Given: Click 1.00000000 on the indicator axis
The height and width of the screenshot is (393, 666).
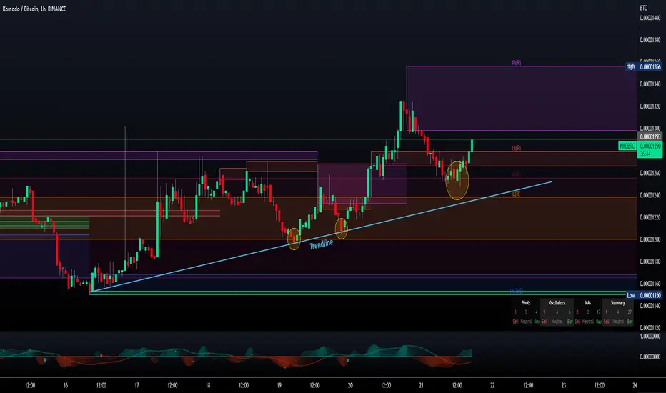Looking at the screenshot, I should (x=650, y=336).
